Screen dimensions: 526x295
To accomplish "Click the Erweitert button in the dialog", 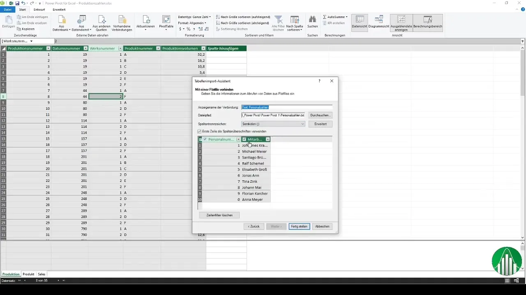I will pos(321,124).
